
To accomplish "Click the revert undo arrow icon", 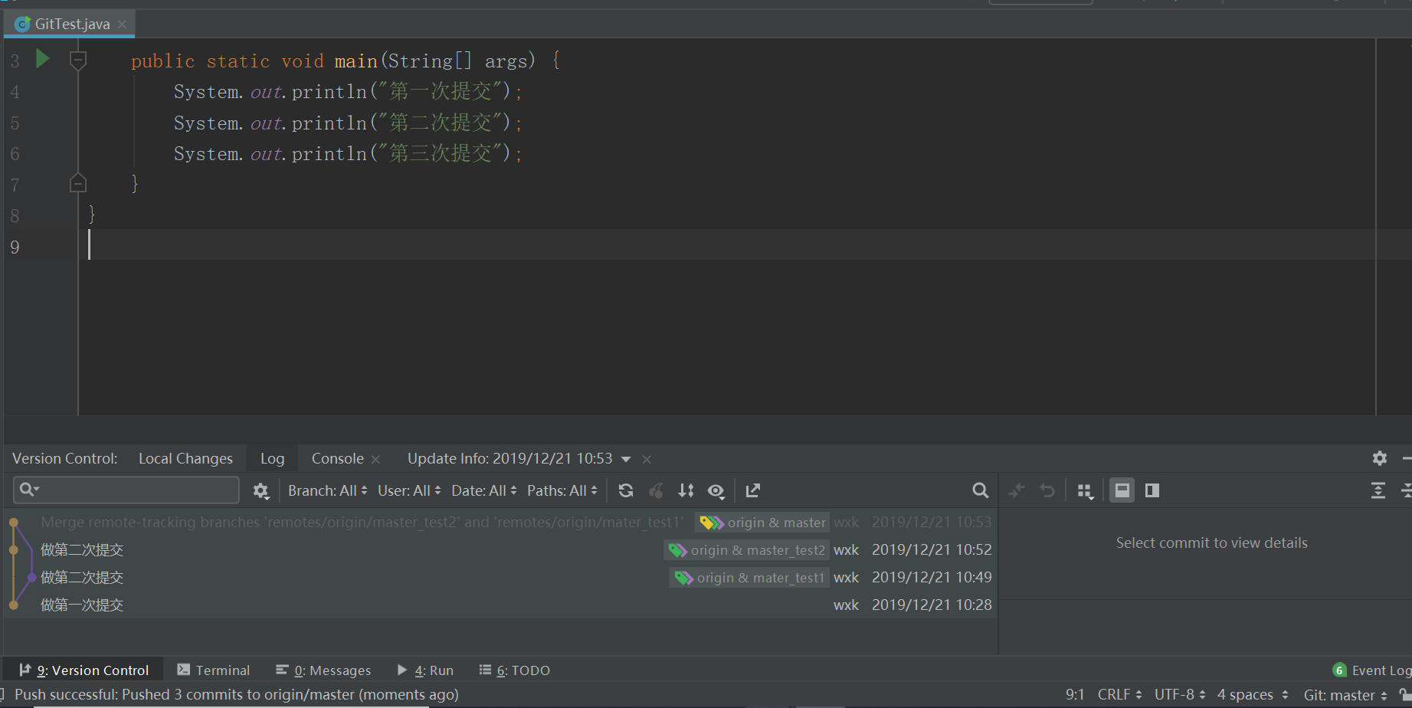I will click(x=1047, y=490).
